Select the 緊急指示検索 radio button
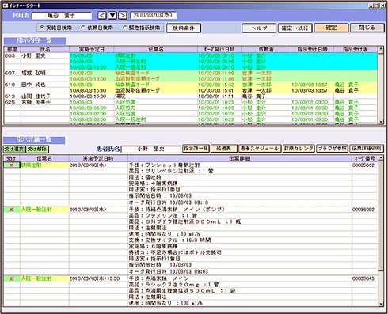The width and height of the screenshot is (388, 314). click(x=124, y=28)
